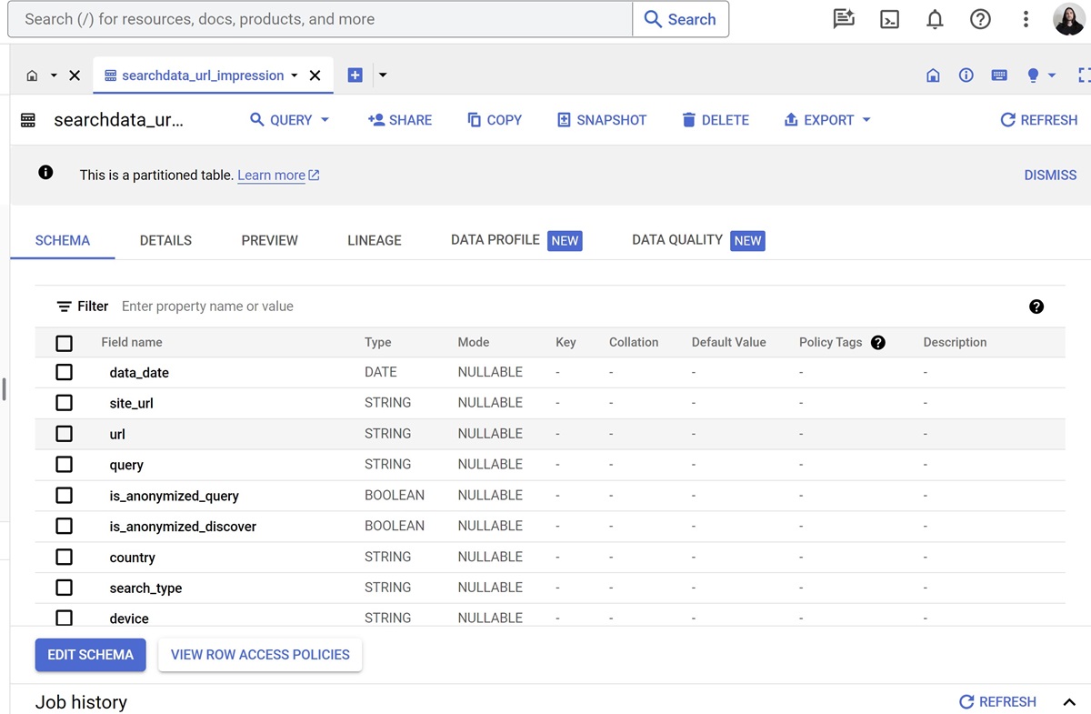Image resolution: width=1091 pixels, height=714 pixels.
Task: Check the query field checkbox
Action: [x=64, y=464]
